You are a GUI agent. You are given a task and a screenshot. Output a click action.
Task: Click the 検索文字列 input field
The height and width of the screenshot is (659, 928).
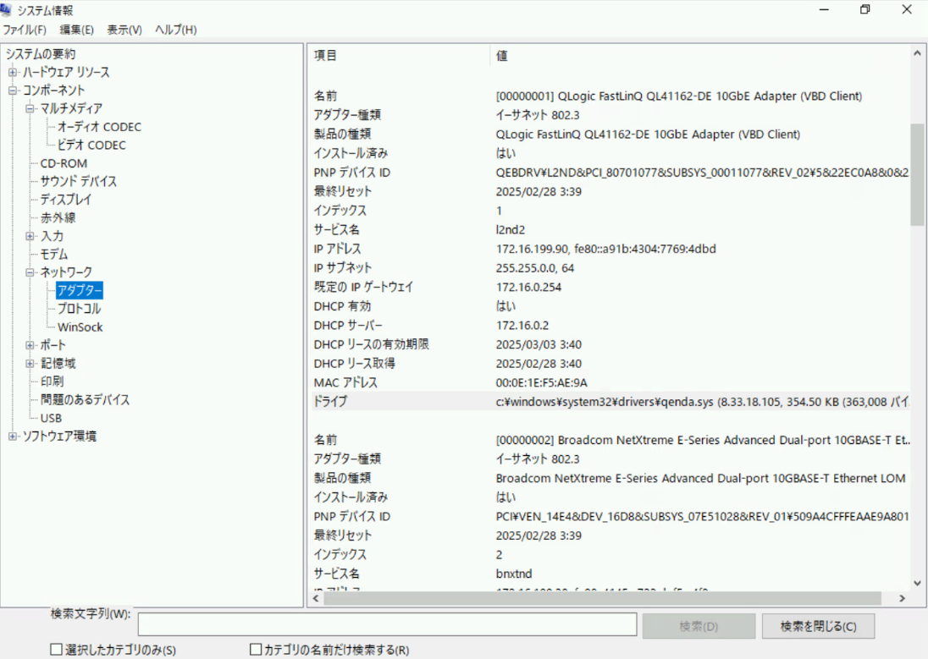point(387,624)
